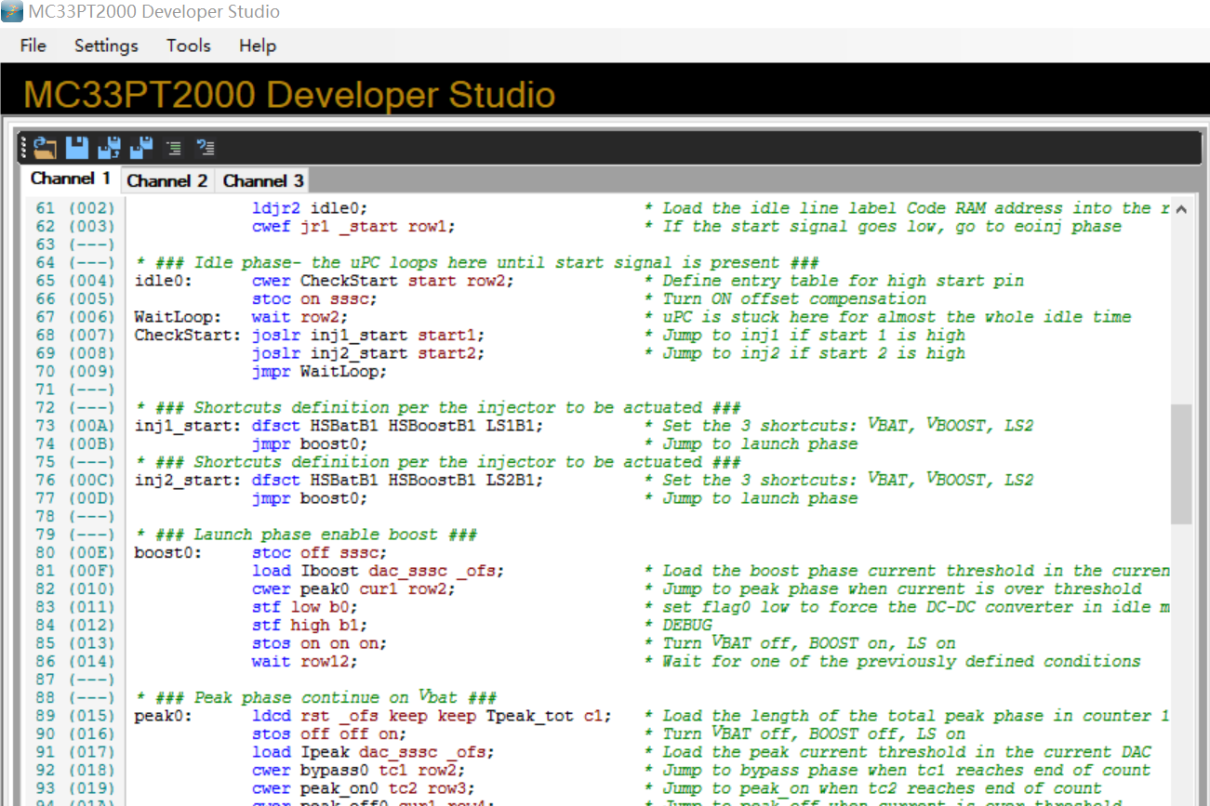Open a project file using the folder icon
This screenshot has height=806, width=1210.
(44, 147)
